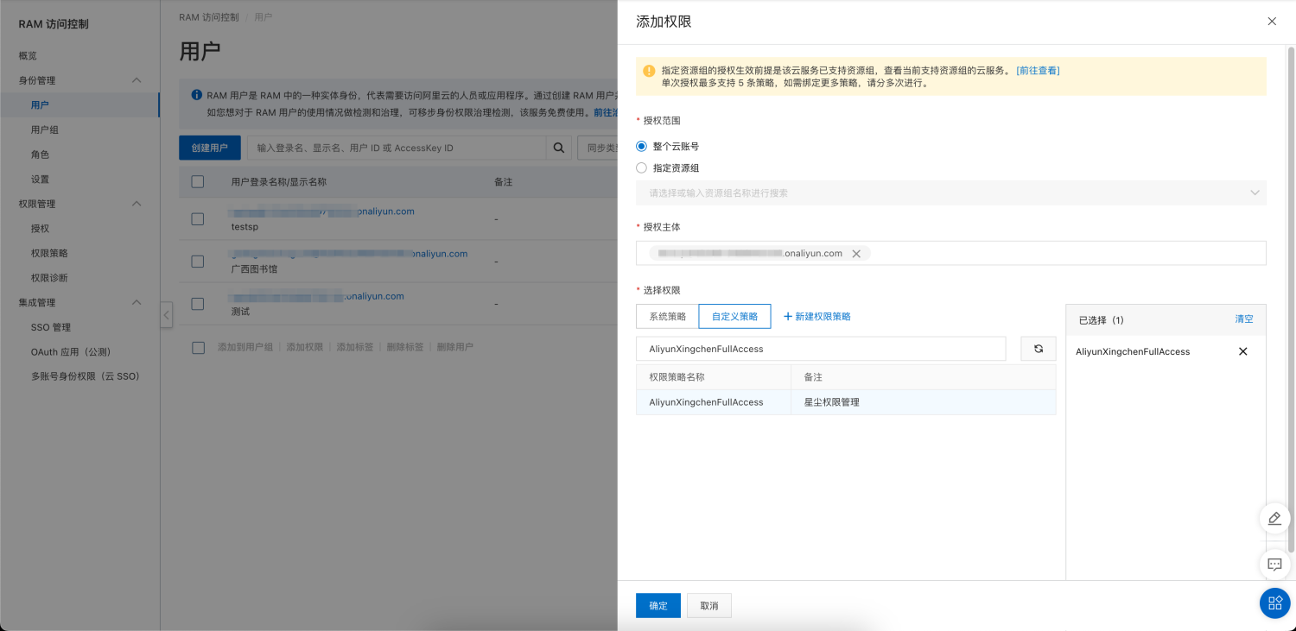Open the 广西图书馆 user link
The width and height of the screenshot is (1296, 631).
click(x=349, y=254)
